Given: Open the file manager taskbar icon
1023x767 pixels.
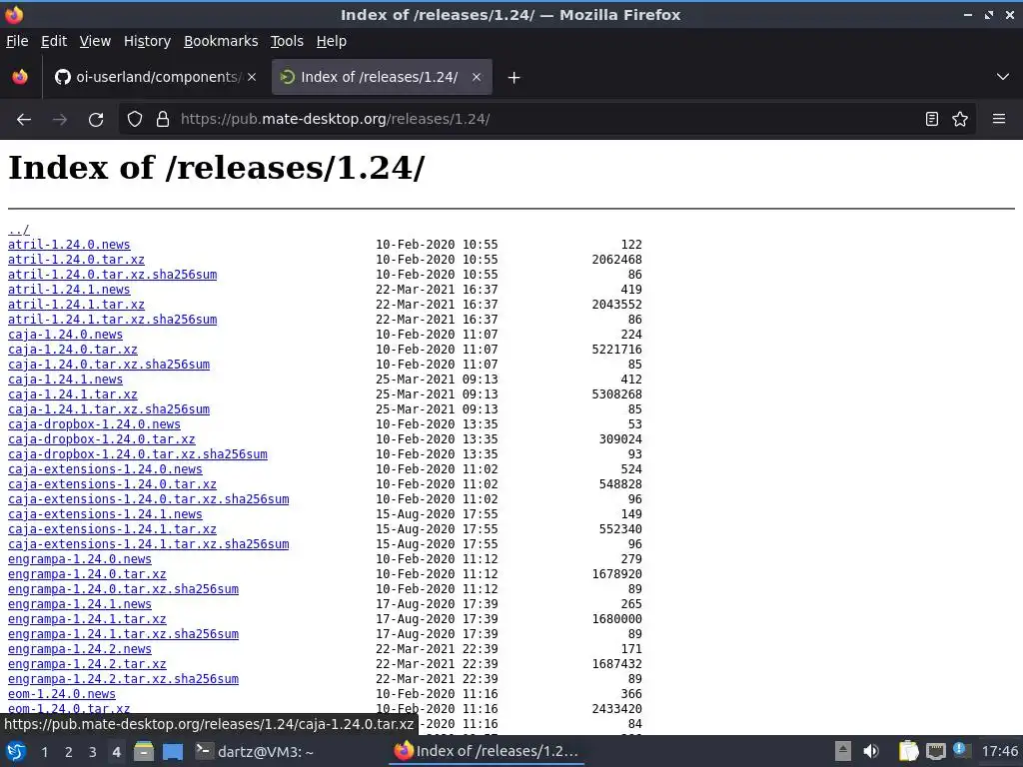Looking at the screenshot, I should click(x=144, y=752).
